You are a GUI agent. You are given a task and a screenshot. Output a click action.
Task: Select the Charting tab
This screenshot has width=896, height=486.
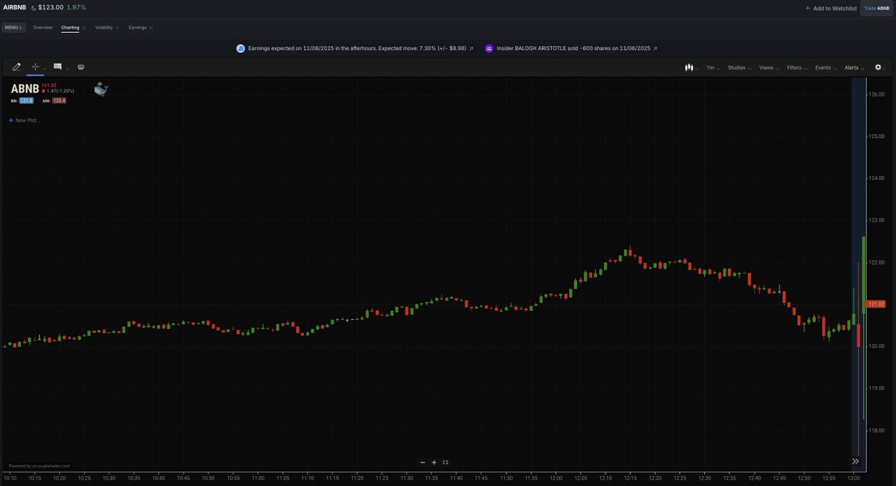(70, 28)
